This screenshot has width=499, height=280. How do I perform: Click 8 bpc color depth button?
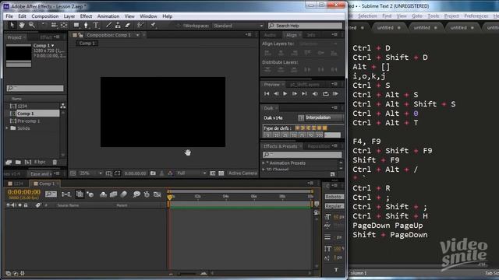[40, 163]
